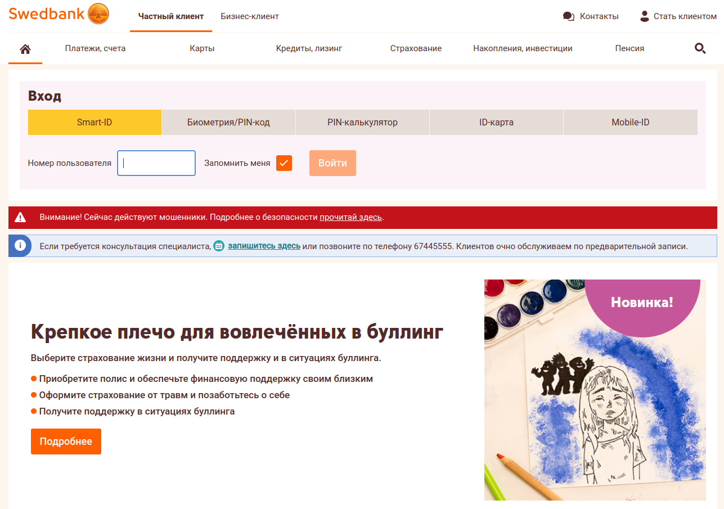Screen dimensions: 724x509
Task: Follow the прочитай здесь security link
Action: pyautogui.click(x=351, y=217)
